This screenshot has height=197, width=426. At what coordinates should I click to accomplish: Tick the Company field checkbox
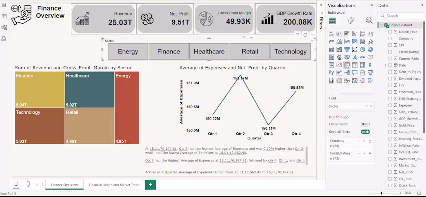coord(390,39)
